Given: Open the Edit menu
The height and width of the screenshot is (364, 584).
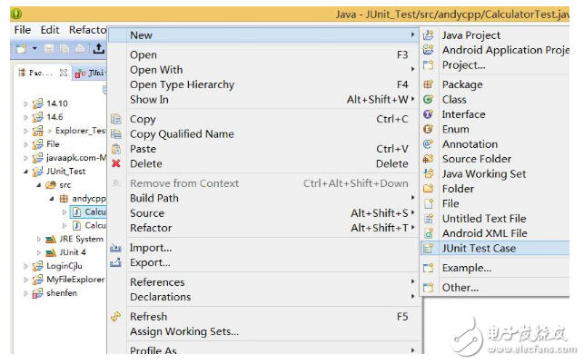Looking at the screenshot, I should point(50,30).
